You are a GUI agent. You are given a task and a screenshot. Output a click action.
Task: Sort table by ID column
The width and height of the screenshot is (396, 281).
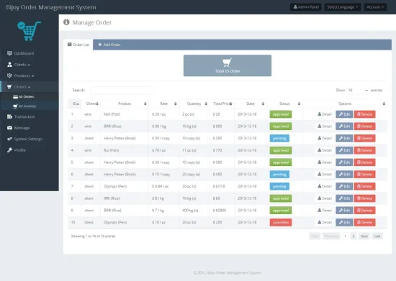pyautogui.click(x=75, y=103)
